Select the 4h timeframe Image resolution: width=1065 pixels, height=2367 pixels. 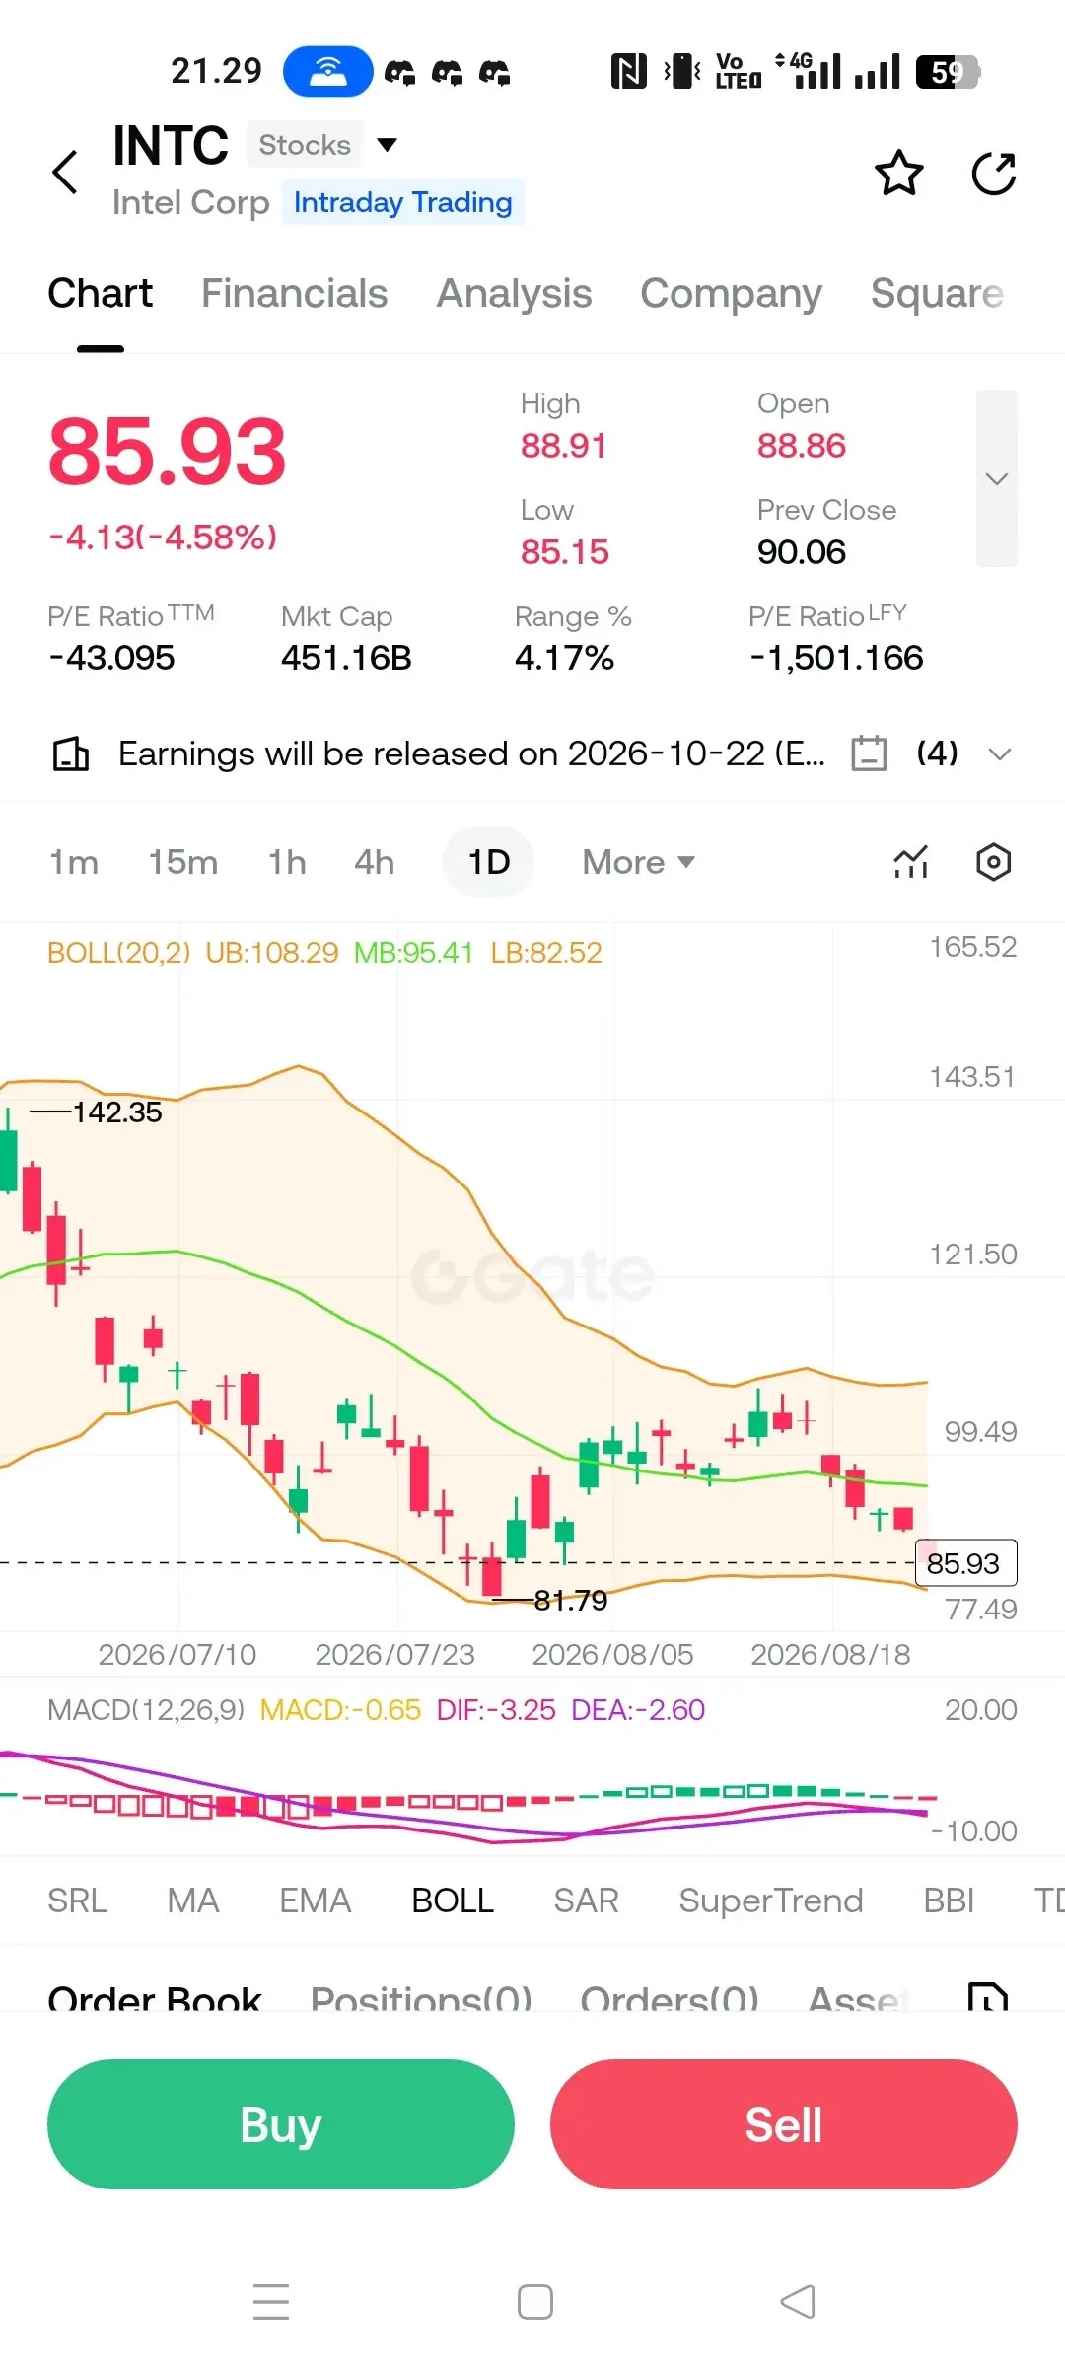(374, 862)
